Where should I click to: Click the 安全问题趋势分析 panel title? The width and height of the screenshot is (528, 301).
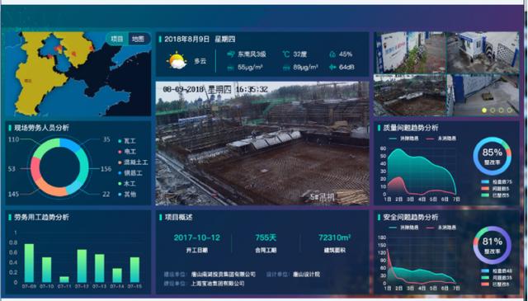coord(411,217)
